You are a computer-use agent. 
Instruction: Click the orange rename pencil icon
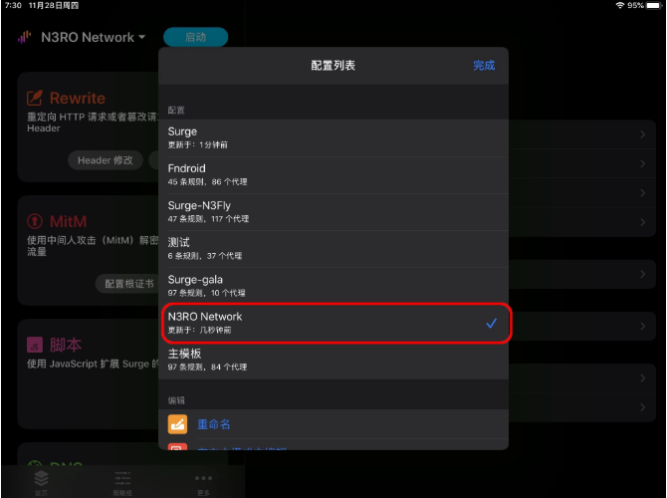(177, 424)
